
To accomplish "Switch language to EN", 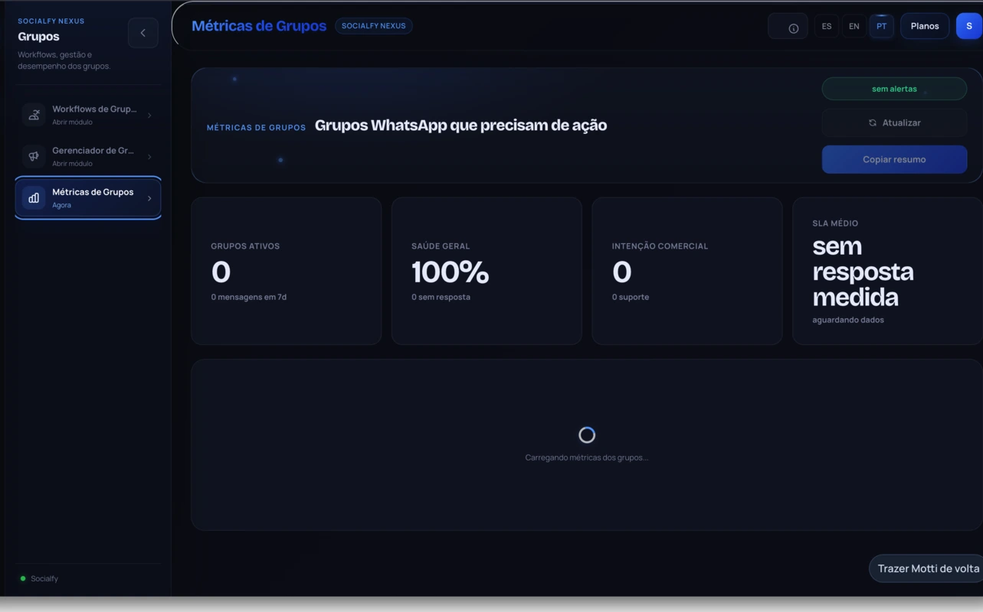I will tap(854, 26).
